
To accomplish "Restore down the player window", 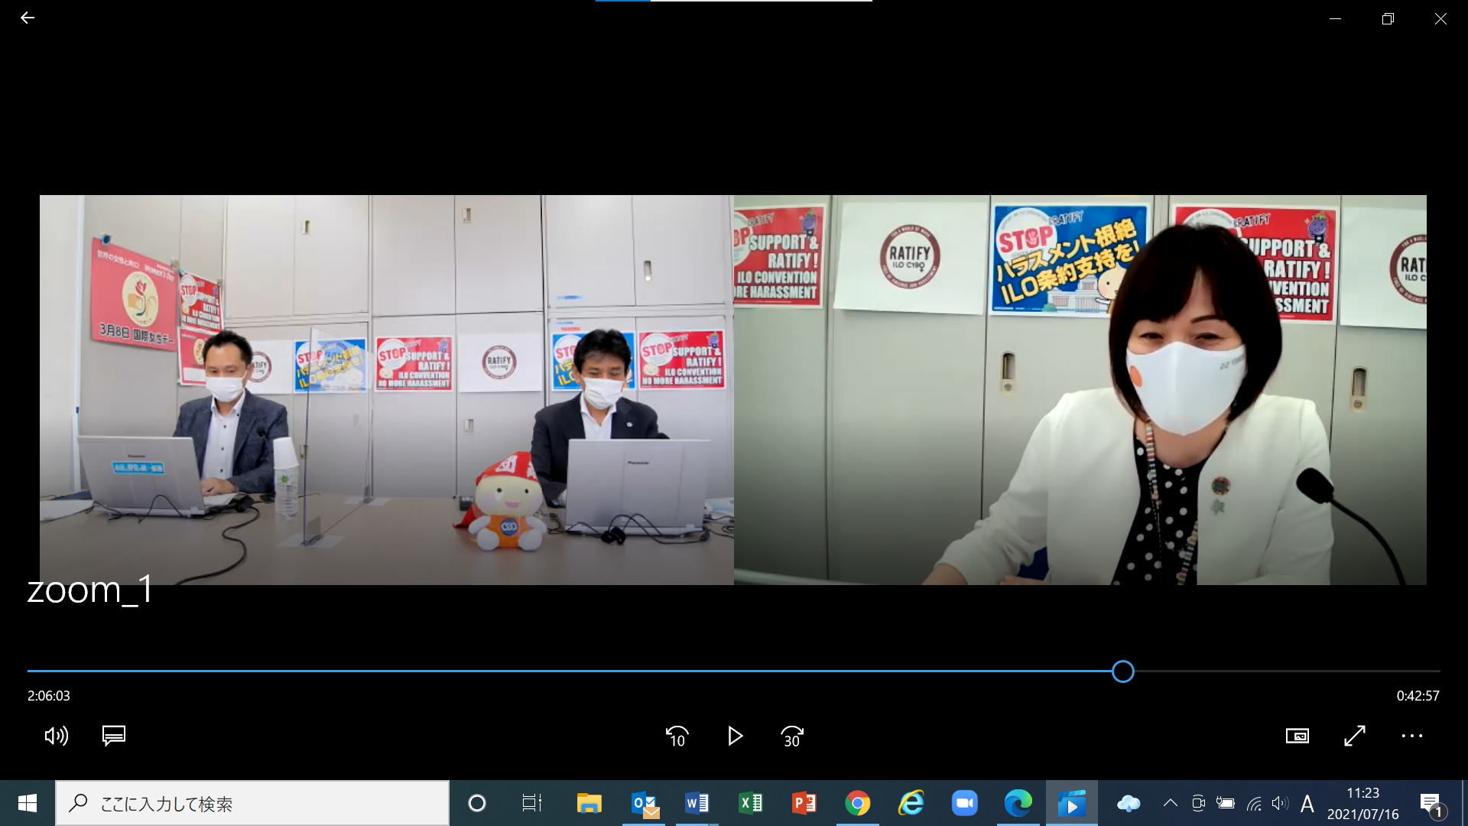I will tap(1388, 18).
